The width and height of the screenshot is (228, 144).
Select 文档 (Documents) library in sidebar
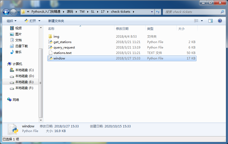tap(16, 40)
